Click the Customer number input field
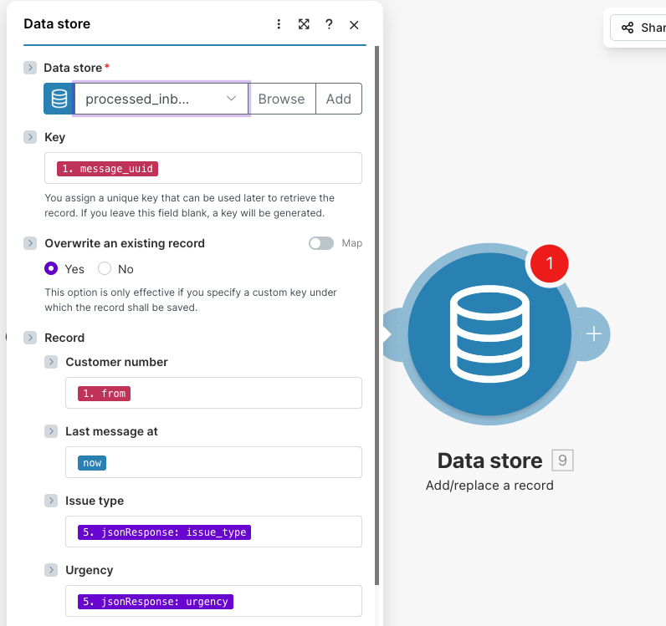666x626 pixels. tap(213, 393)
